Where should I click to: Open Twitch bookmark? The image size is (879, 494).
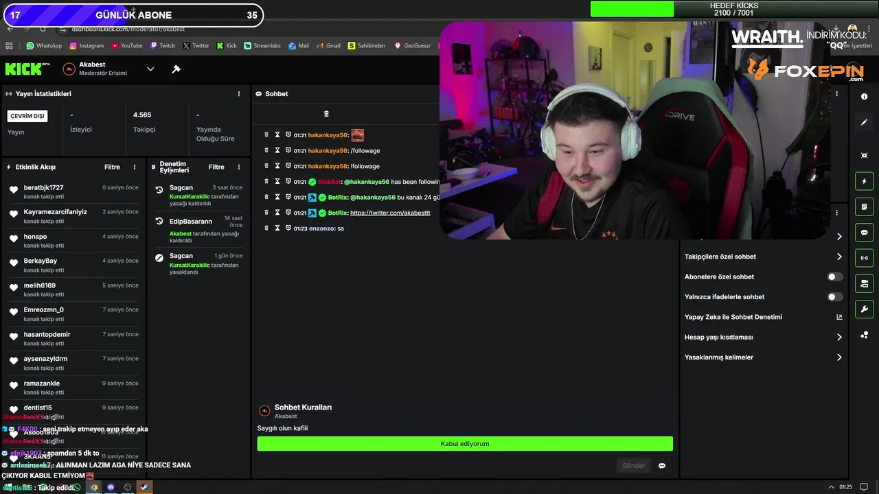163,46
